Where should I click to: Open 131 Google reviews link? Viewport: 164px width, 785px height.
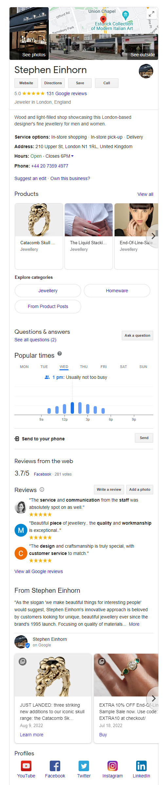click(x=67, y=93)
